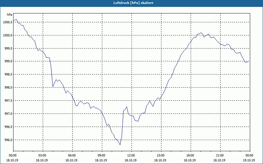Click the 999,5 y-axis label

tap(8, 48)
